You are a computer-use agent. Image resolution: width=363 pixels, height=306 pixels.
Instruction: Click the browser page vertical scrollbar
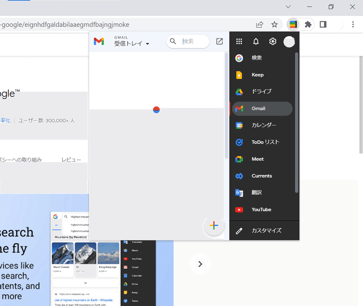coord(361,105)
